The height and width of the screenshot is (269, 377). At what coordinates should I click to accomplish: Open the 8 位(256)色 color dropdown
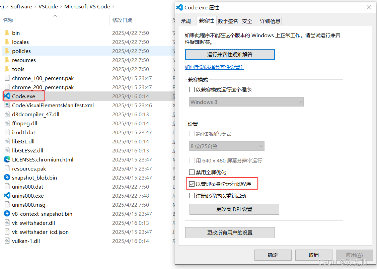click(227, 146)
